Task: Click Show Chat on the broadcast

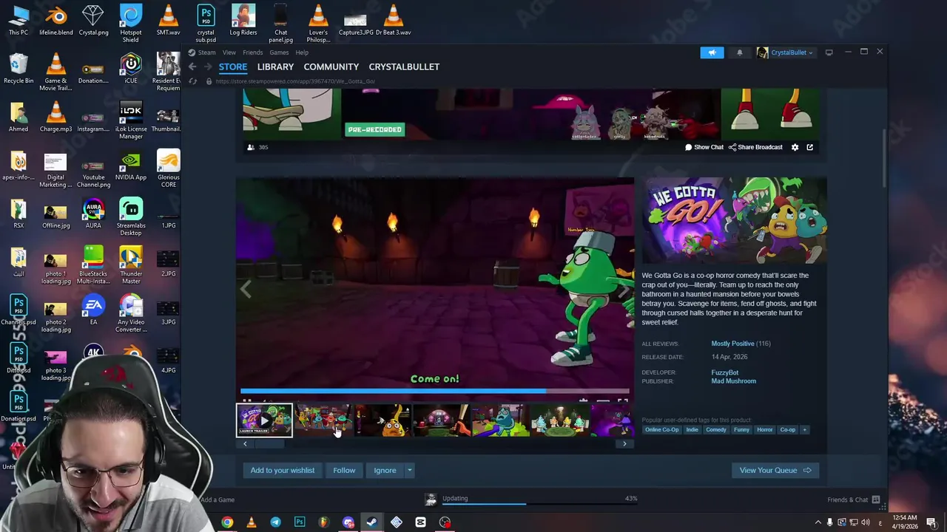Action: [704, 147]
